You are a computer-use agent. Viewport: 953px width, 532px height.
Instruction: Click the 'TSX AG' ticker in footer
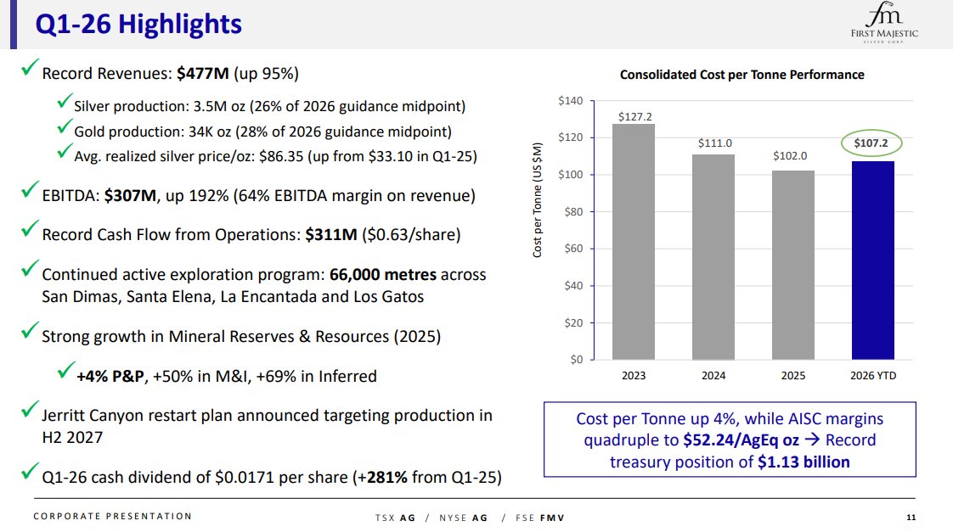[x=395, y=518]
